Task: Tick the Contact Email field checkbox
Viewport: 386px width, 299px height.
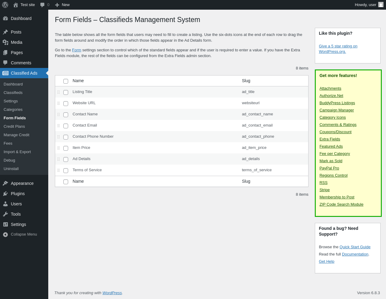Action: coord(66,126)
